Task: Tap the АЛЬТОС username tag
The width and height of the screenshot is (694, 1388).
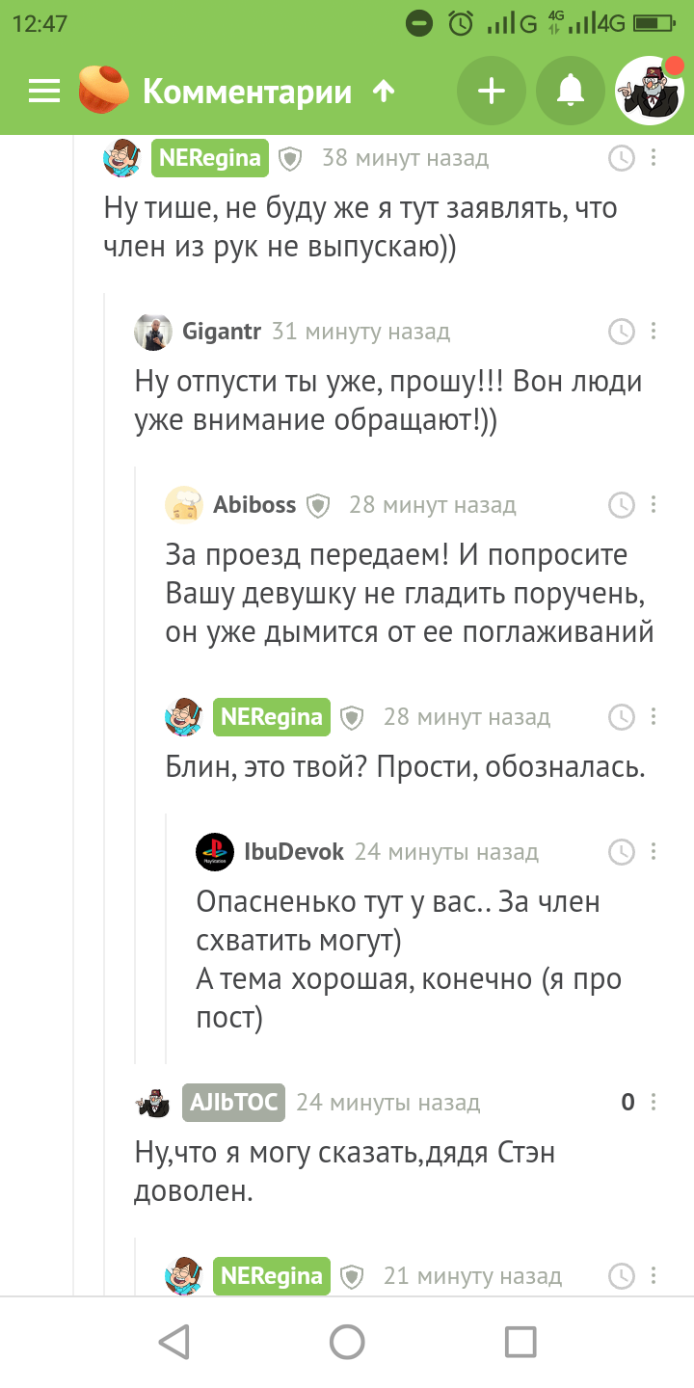Action: pyautogui.click(x=234, y=1102)
